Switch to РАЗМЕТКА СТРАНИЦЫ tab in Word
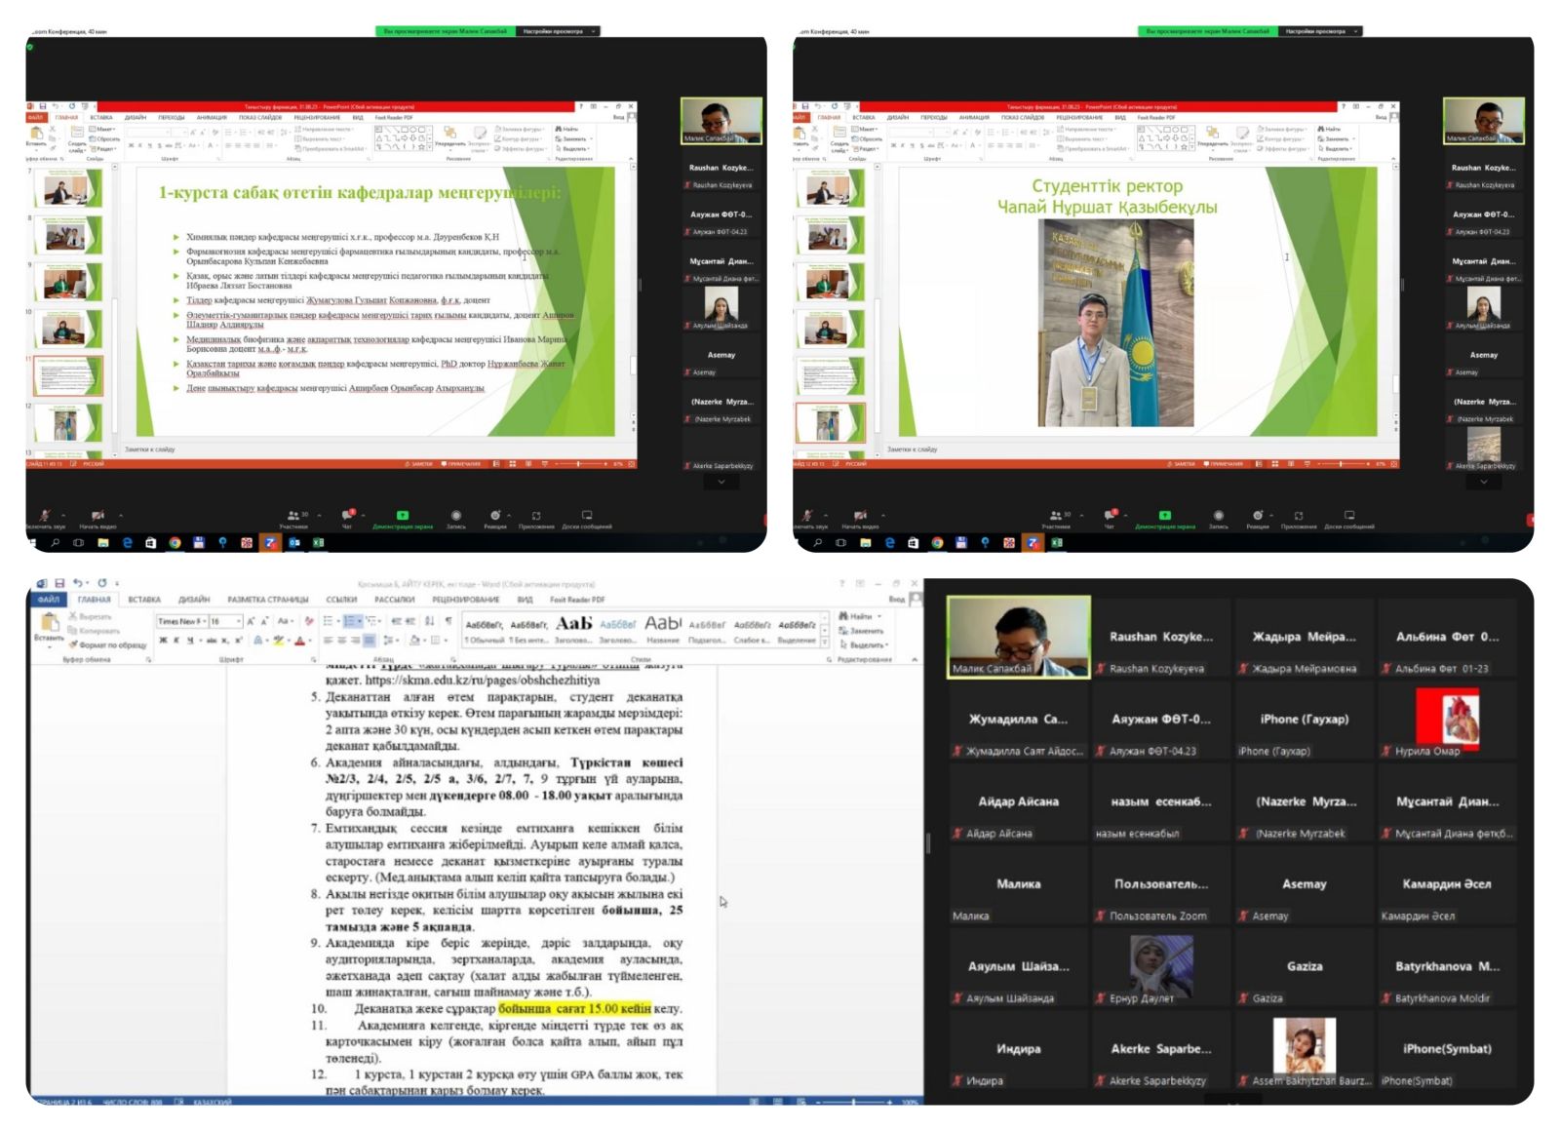 pos(267,600)
